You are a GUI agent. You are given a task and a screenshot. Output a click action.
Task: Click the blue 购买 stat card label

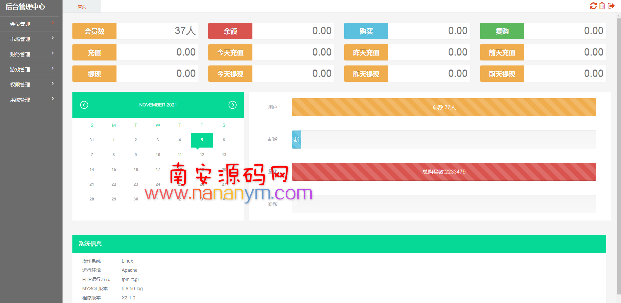(366, 31)
